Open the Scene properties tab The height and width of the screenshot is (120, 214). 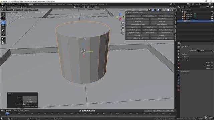pyautogui.click(x=179, y=61)
